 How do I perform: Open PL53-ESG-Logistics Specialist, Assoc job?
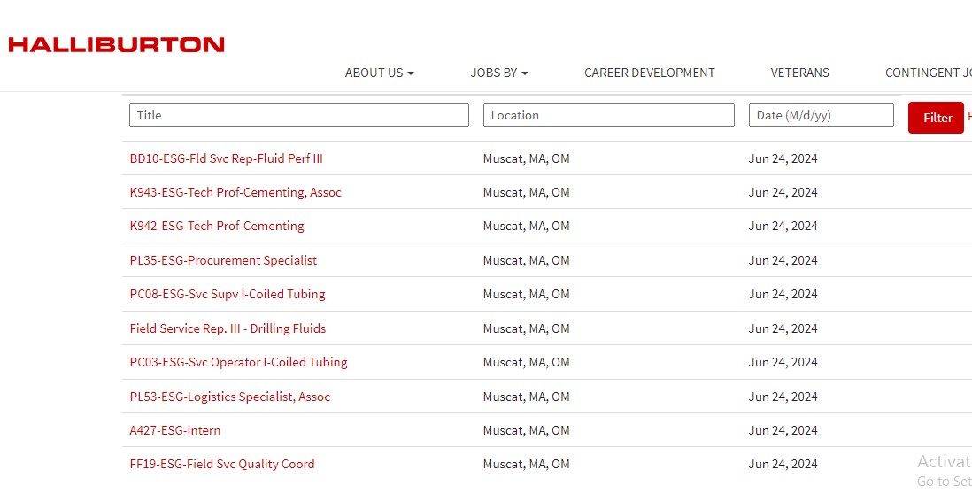point(230,397)
